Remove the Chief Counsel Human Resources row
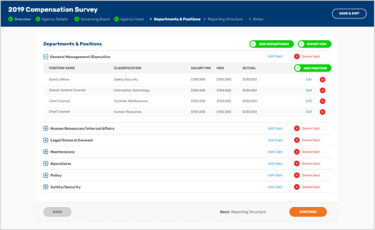 [x=322, y=112]
